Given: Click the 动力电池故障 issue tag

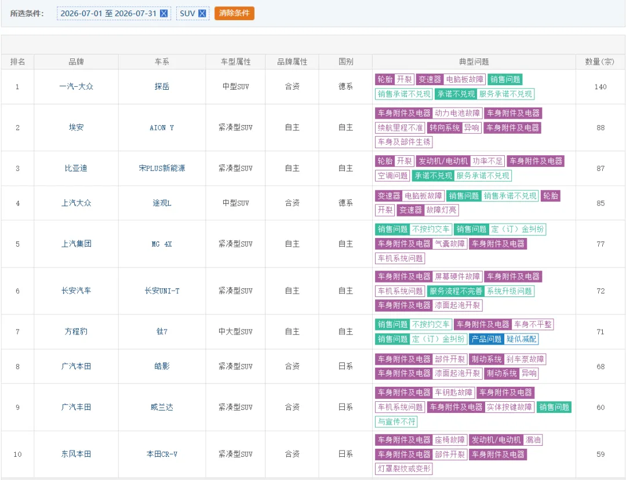Looking at the screenshot, I should (457, 113).
